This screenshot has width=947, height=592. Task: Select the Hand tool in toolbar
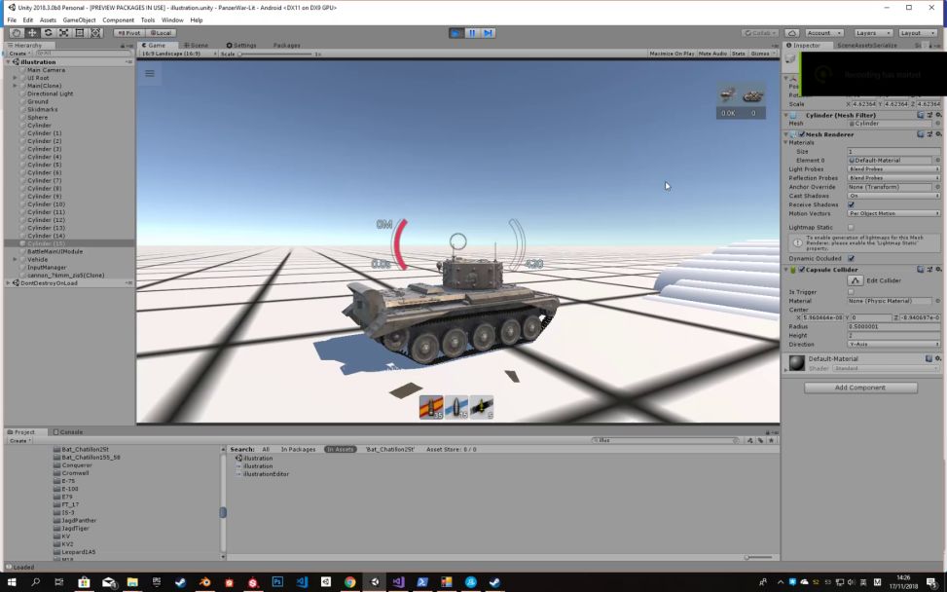[17, 33]
